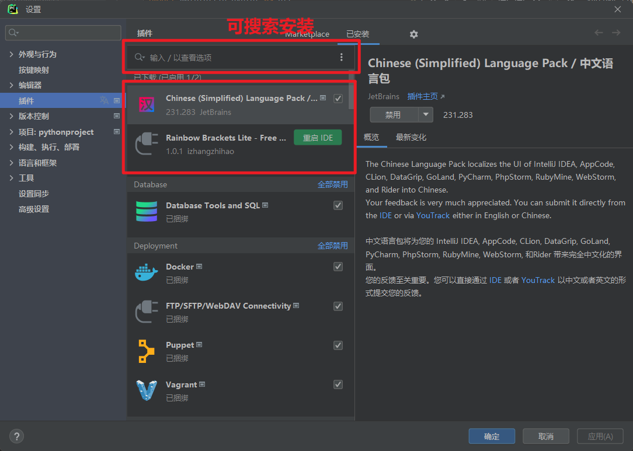The width and height of the screenshot is (633, 451).
Task: Select Rainbow Brackets Lite plugin name
Action: [x=226, y=138]
